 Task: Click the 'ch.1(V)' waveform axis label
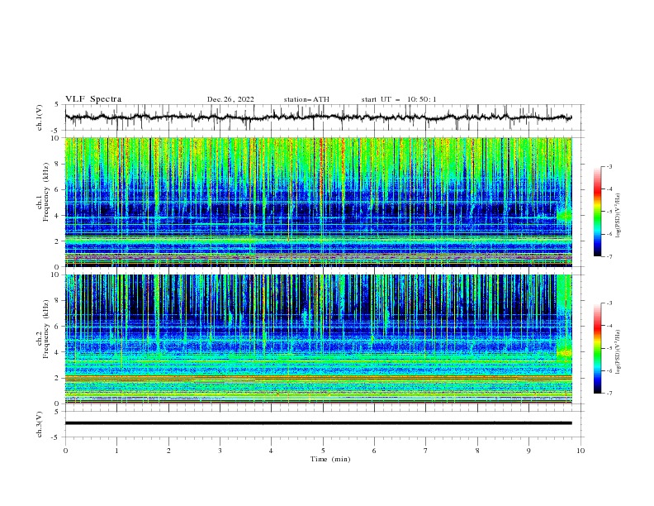click(40, 117)
